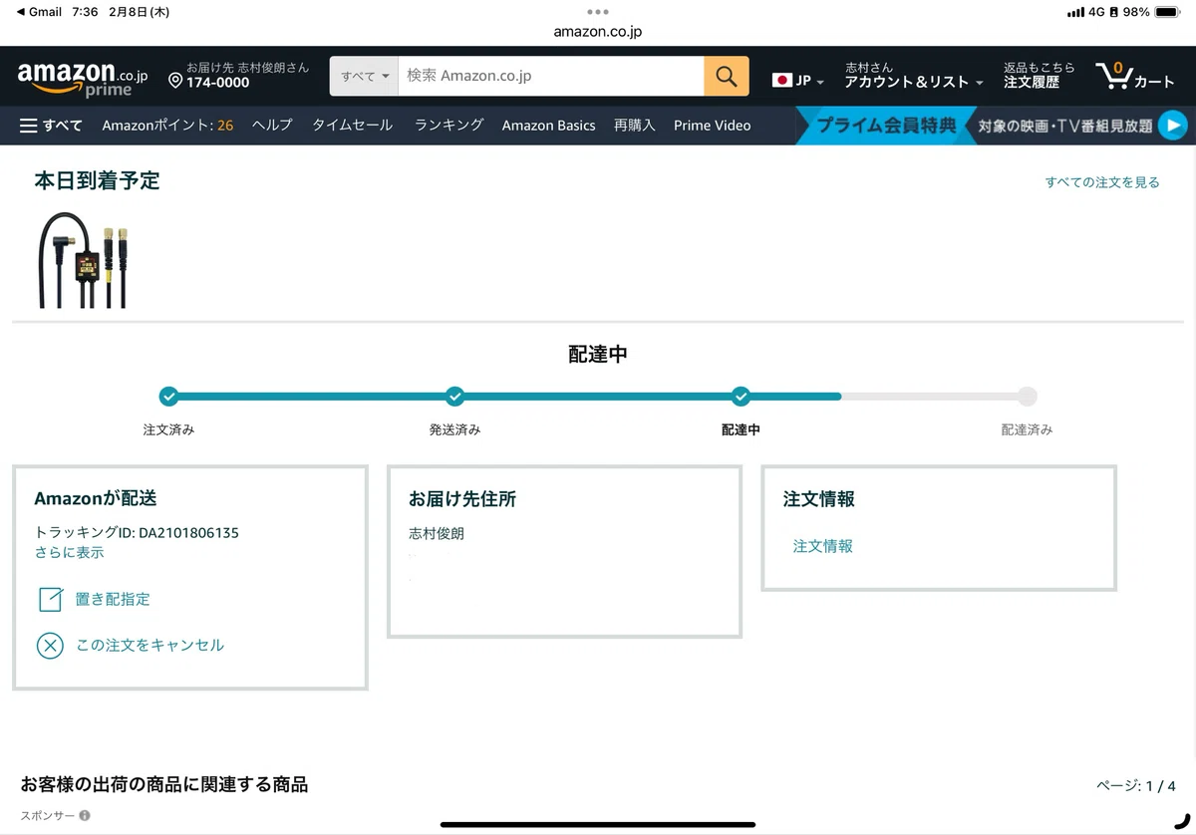Focus the 検索 Amazon.co.jp search field
This screenshot has height=835, width=1196.
point(551,76)
